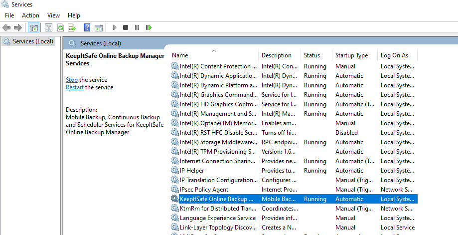Viewport: 458px width, 235px height.
Task: Click the Pause Service toolbar icon
Action: point(137,27)
